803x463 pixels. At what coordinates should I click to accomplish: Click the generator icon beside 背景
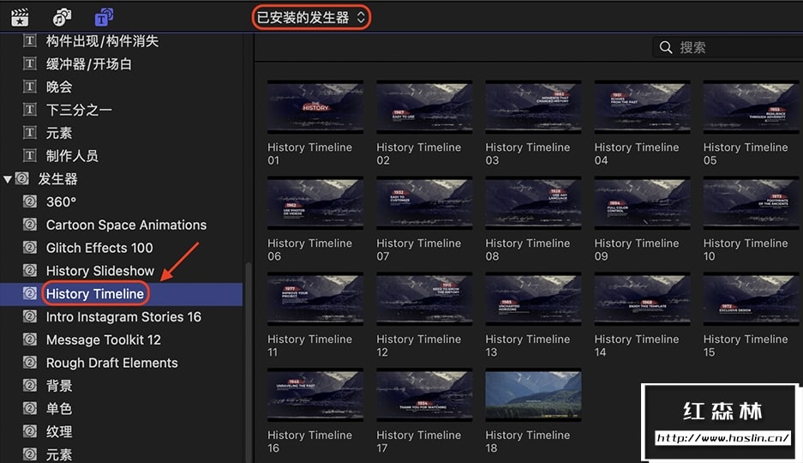tap(30, 385)
